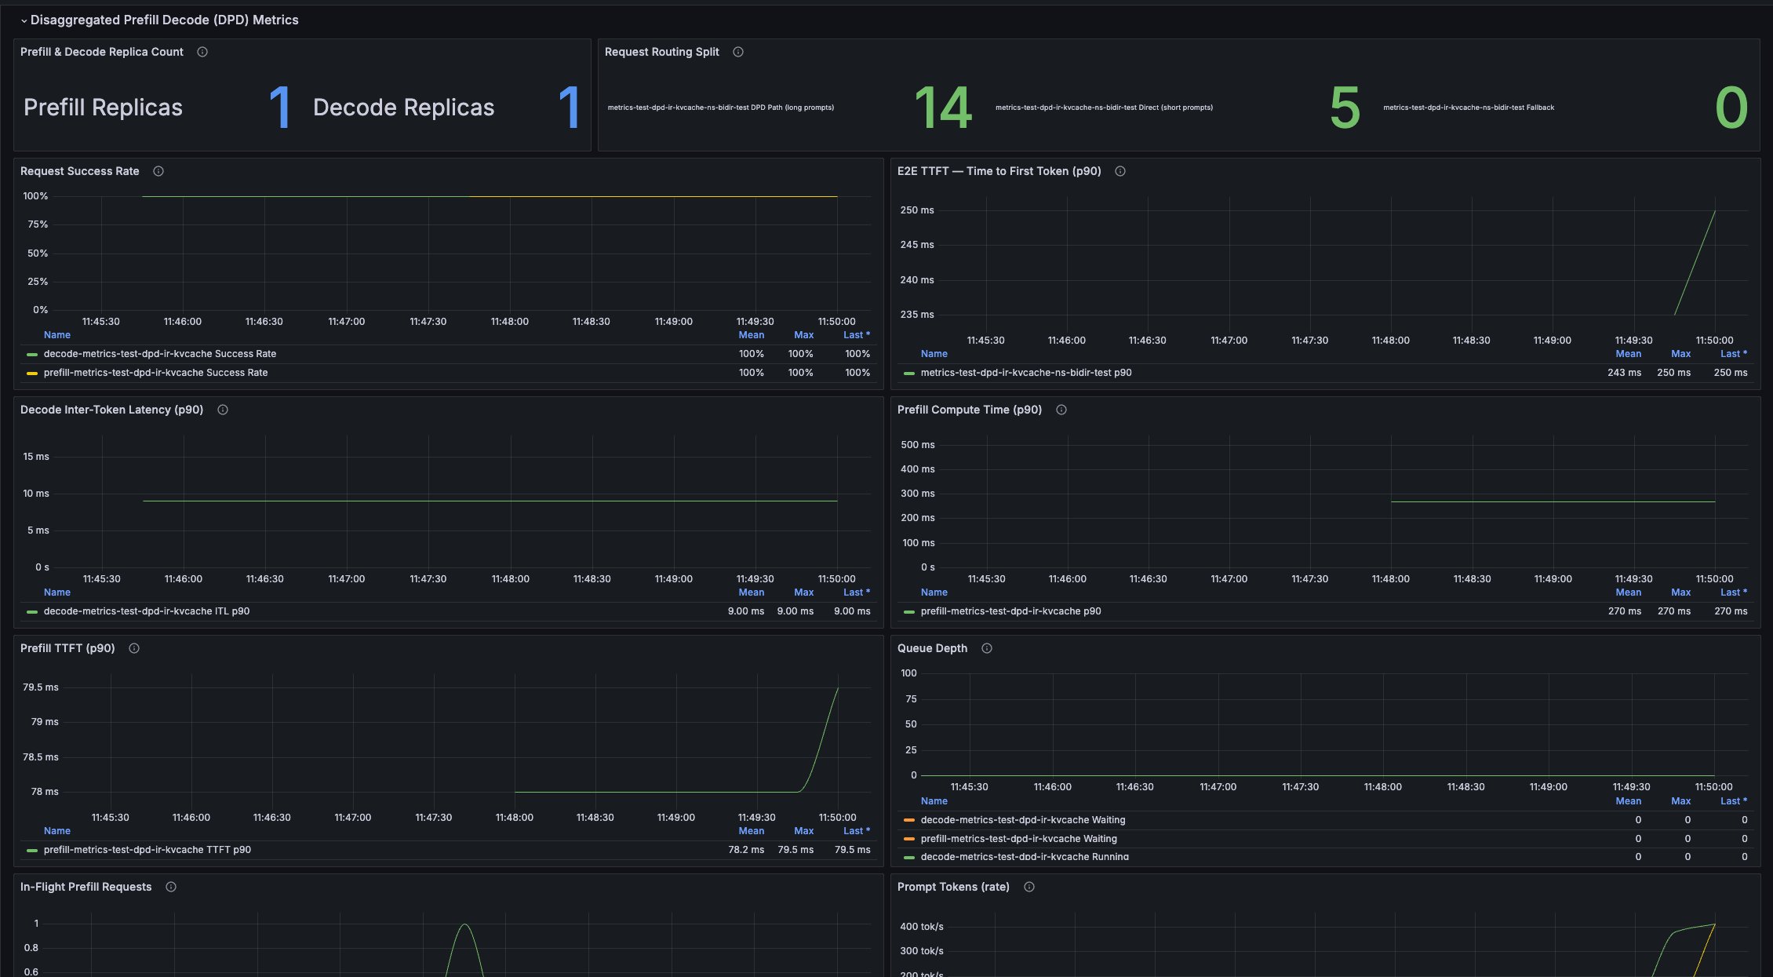This screenshot has height=977, width=1773.
Task: Click the yellow swatch of prefill Success Rate
Action: tap(32, 374)
